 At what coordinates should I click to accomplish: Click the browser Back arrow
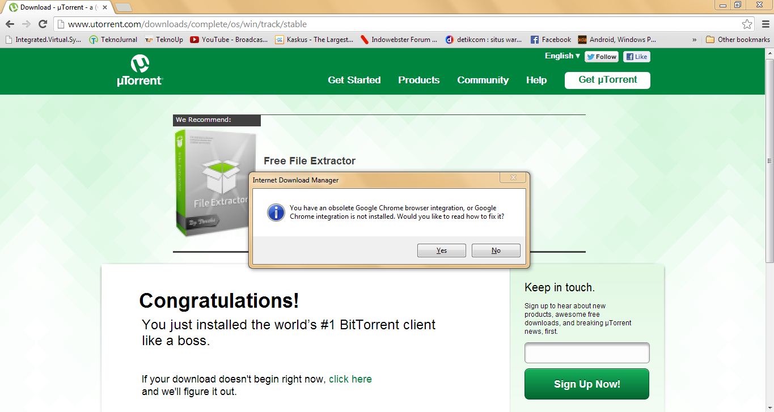click(10, 24)
